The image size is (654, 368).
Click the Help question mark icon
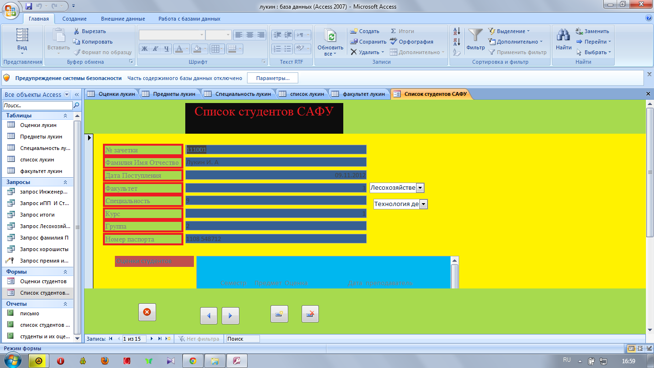point(649,18)
